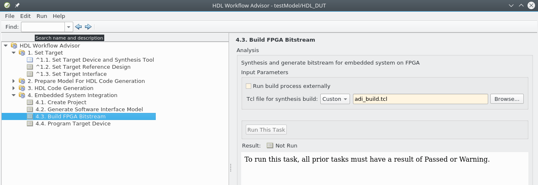Collapse the Embedded System Integration folder
The image size is (538, 185).
pyautogui.click(x=13, y=95)
